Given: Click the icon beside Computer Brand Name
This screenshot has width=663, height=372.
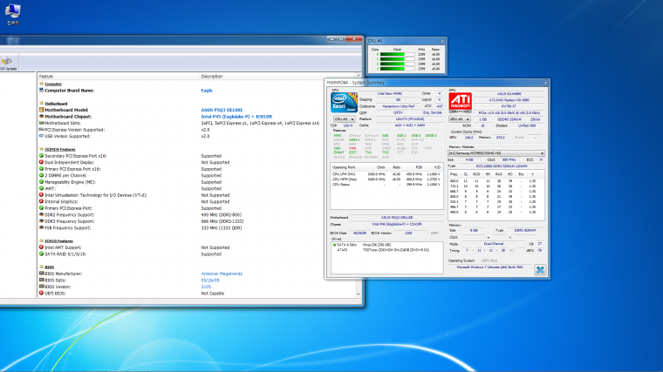Looking at the screenshot, I should (x=42, y=91).
